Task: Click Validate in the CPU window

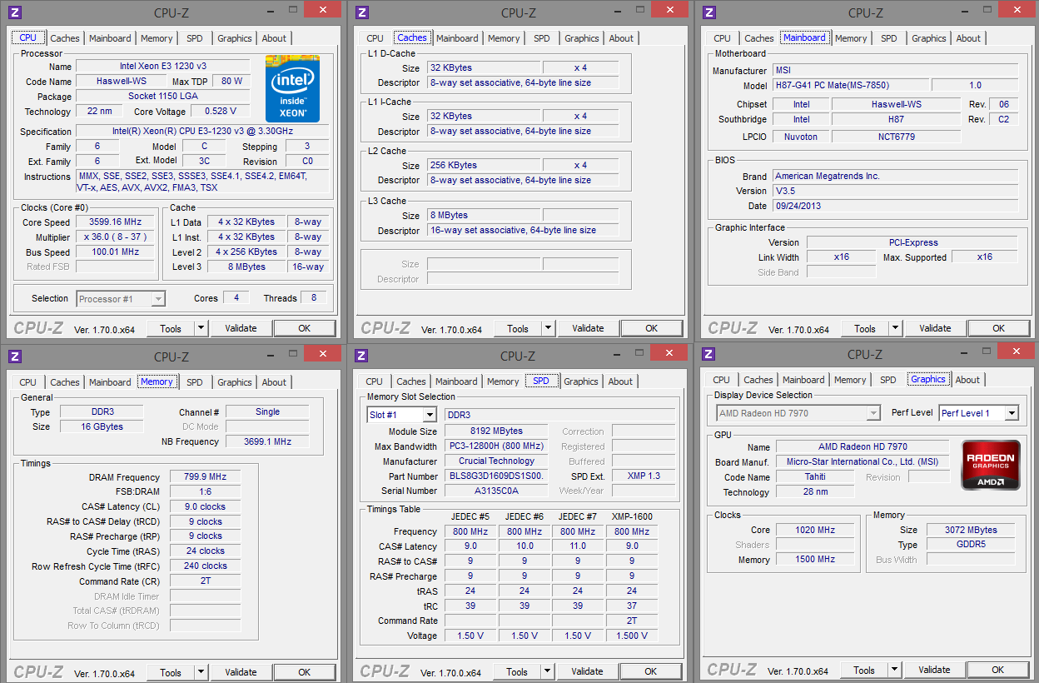Action: coord(241,328)
